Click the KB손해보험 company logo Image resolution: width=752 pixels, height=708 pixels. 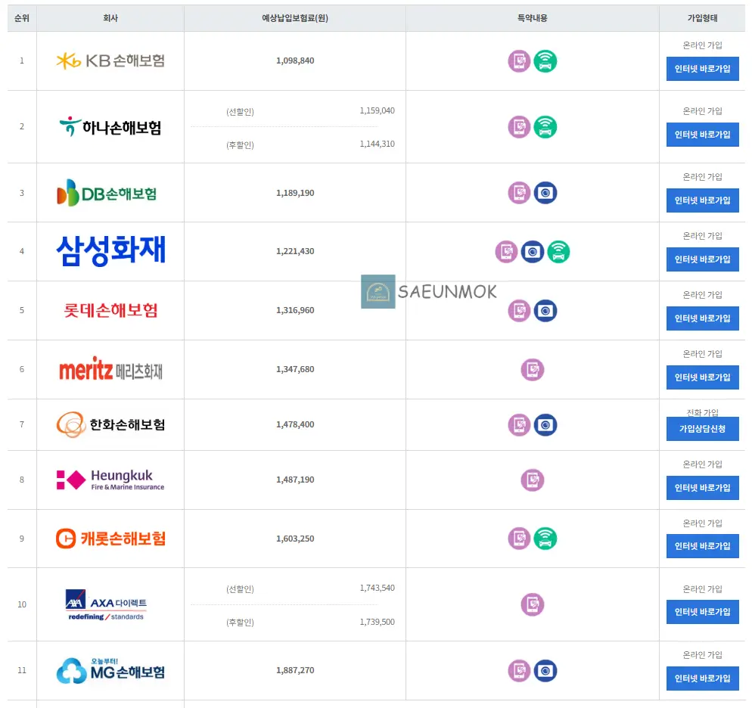110,61
